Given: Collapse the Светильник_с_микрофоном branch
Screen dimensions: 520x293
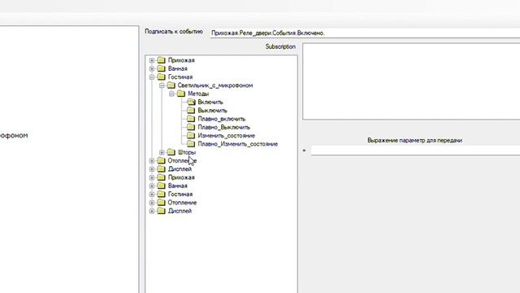Looking at the screenshot, I should click(162, 85).
